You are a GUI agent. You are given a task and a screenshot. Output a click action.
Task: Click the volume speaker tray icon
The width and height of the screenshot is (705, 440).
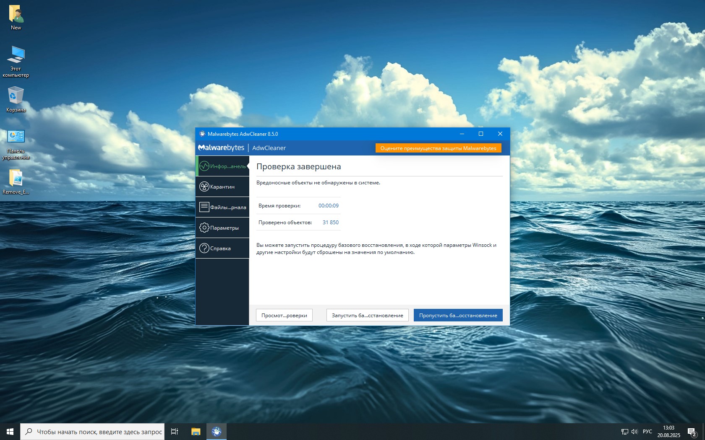click(634, 432)
